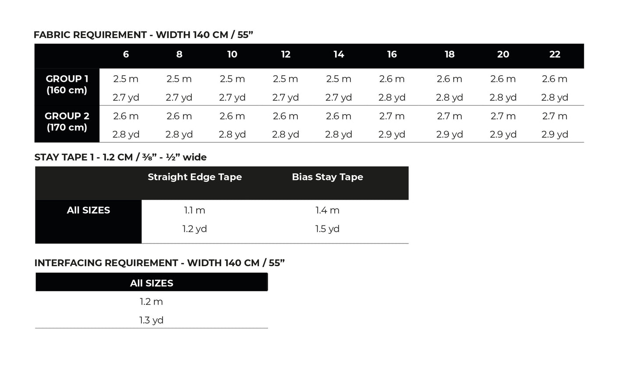Select the size 22 column header
Image resolution: width=633 pixels, height=366 pixels.
(x=555, y=54)
